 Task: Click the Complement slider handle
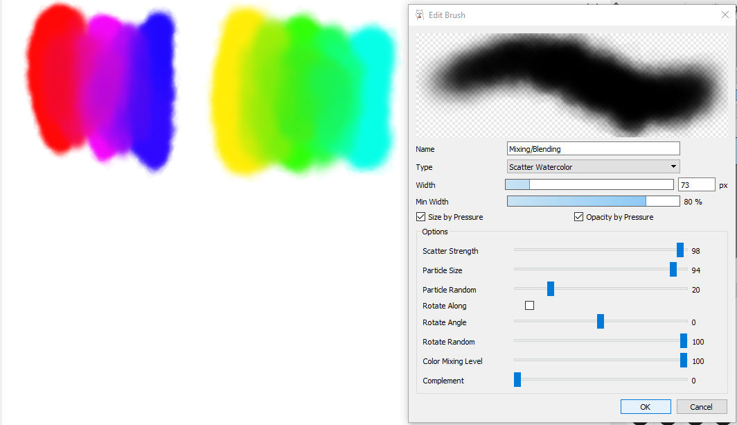pyautogui.click(x=517, y=379)
